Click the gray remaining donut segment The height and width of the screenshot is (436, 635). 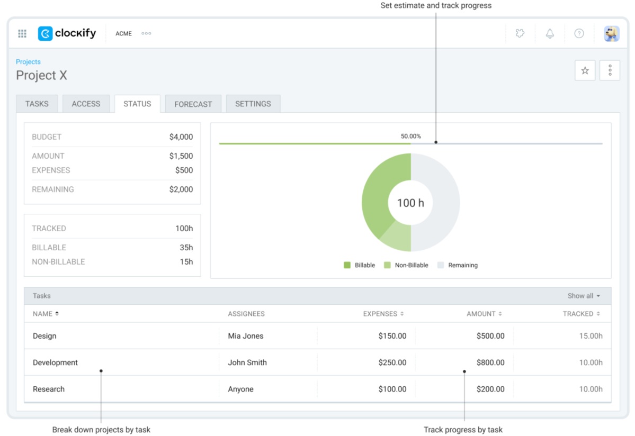tap(445, 202)
